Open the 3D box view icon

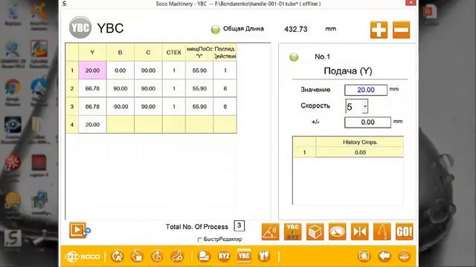(x=315, y=232)
